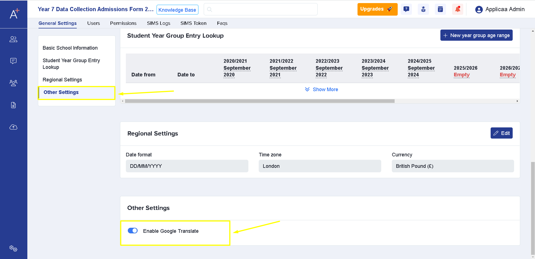Switch to the SIMS Logs tab
The image size is (535, 259).
[159, 23]
